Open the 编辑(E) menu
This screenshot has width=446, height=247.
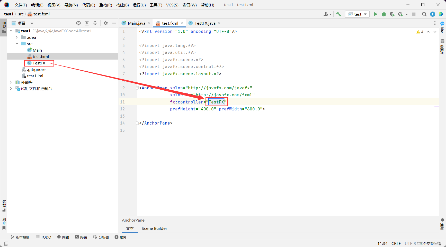(37, 5)
